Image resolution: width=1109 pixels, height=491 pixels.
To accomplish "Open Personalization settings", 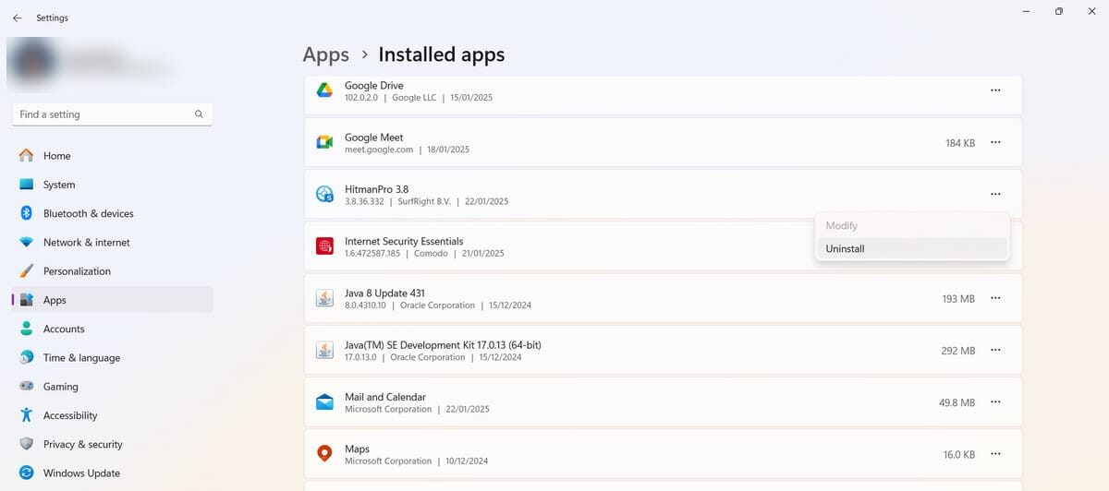I will click(111, 271).
